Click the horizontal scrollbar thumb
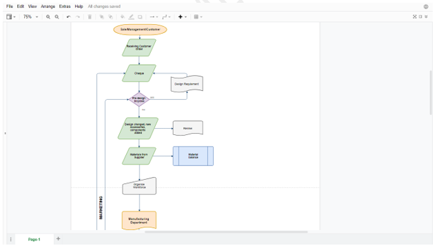This screenshot has width=441, height=248. point(226,232)
